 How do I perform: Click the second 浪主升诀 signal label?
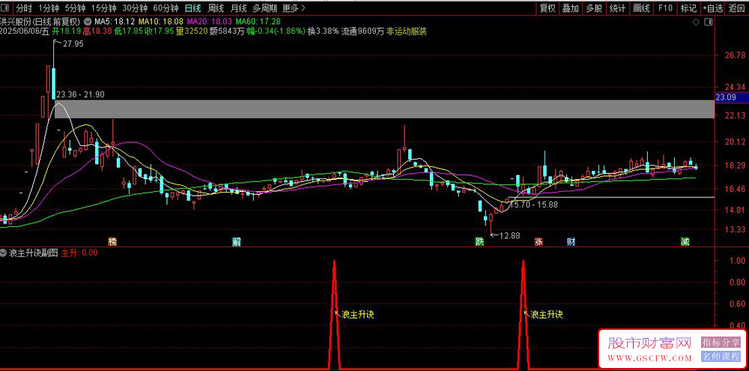(x=547, y=315)
